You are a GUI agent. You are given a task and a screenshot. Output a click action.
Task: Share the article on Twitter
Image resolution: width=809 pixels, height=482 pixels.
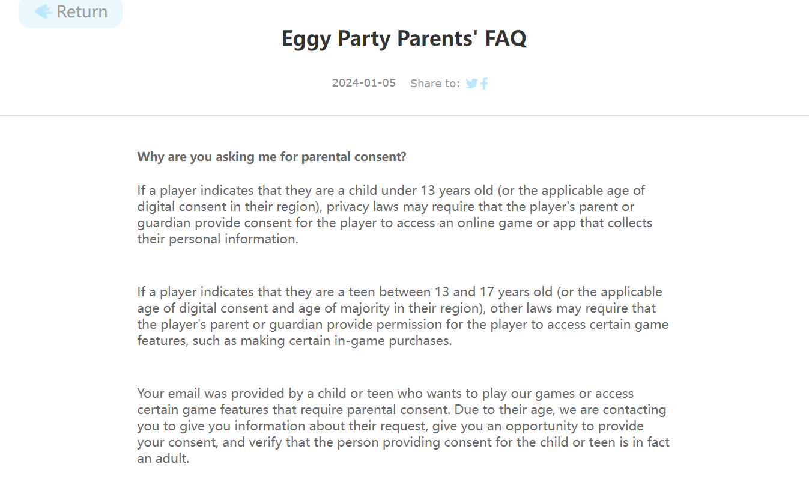click(471, 84)
